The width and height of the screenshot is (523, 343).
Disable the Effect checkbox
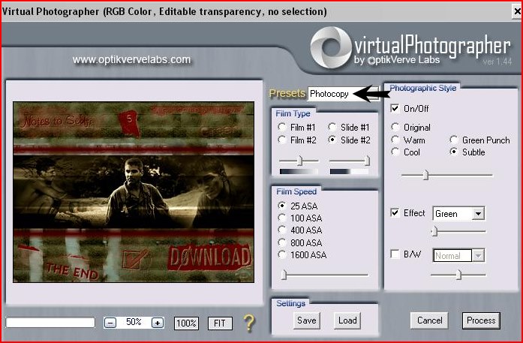click(395, 213)
